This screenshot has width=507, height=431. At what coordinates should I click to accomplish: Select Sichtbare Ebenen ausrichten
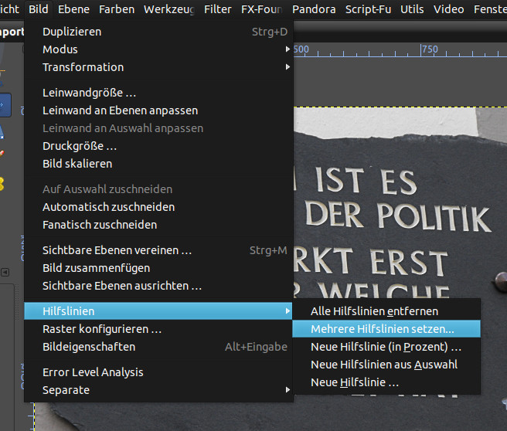[x=158, y=286]
